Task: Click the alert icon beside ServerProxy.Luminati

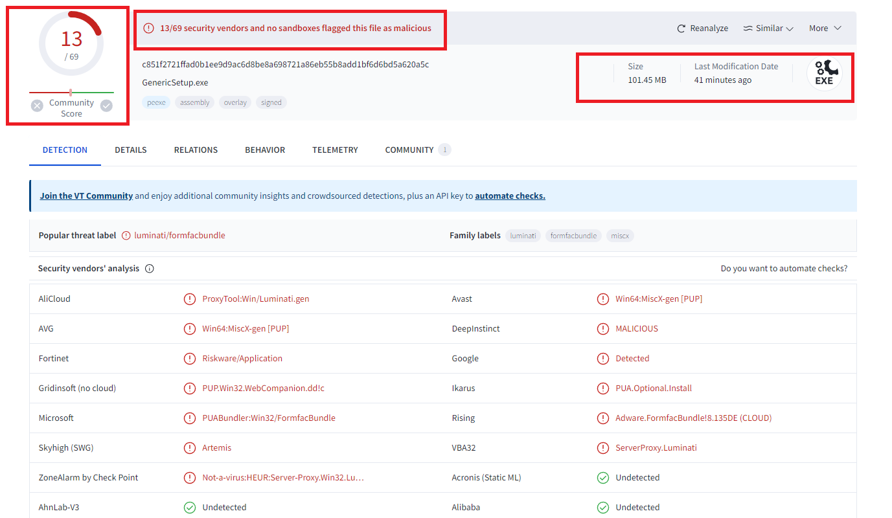Action: click(603, 448)
